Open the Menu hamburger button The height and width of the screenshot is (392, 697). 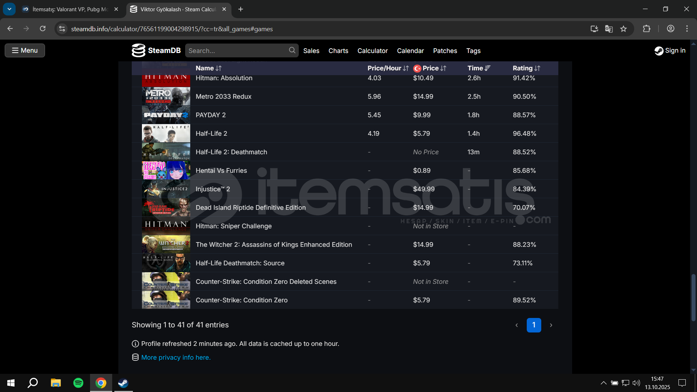click(25, 50)
